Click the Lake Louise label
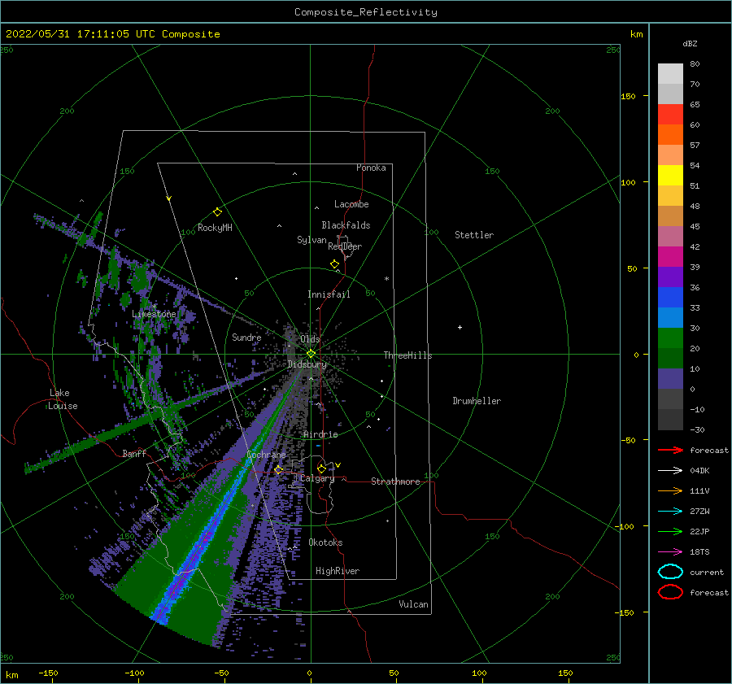The width and height of the screenshot is (732, 684). click(63, 399)
